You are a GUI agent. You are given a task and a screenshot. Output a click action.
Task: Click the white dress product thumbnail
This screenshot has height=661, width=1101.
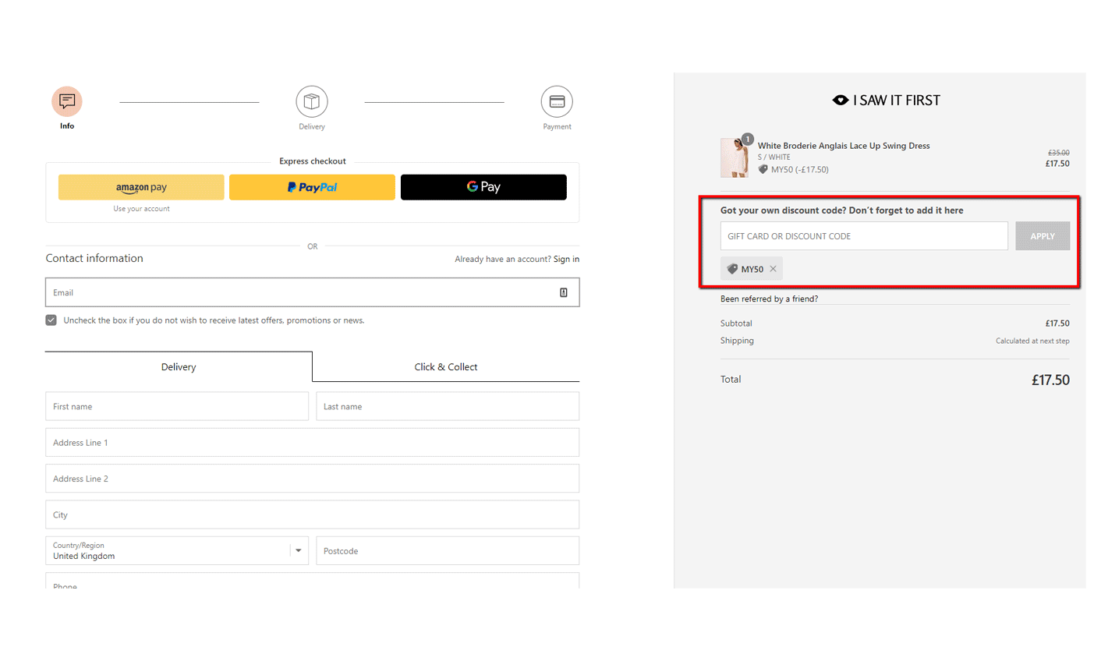pos(734,158)
